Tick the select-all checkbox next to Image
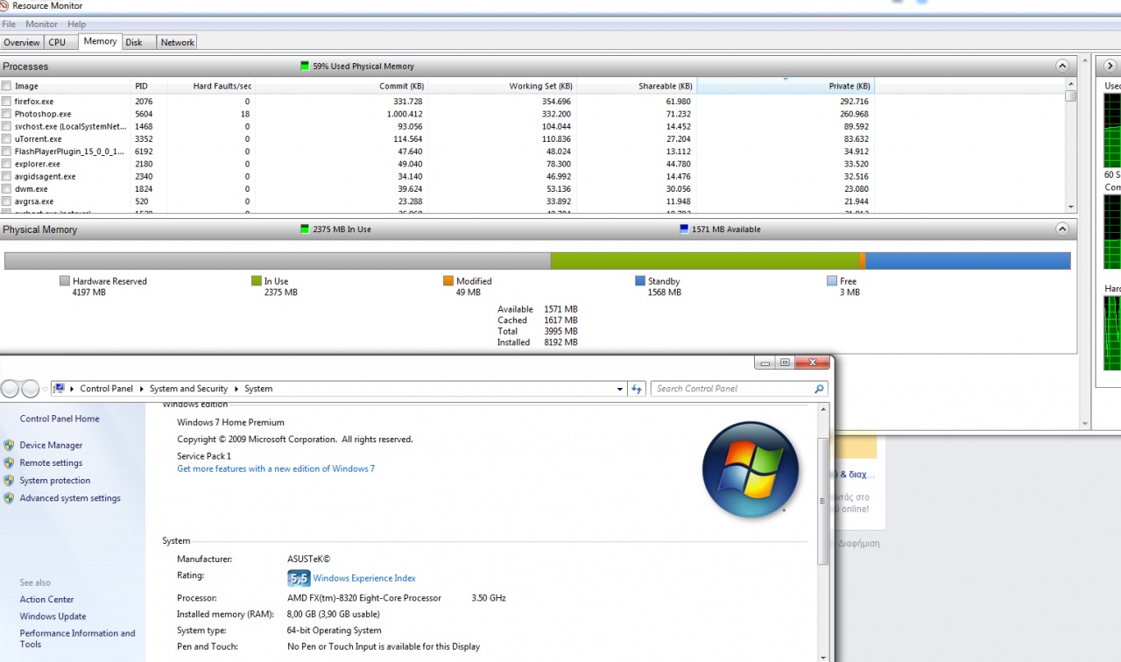This screenshot has height=662, width=1121. click(x=7, y=86)
